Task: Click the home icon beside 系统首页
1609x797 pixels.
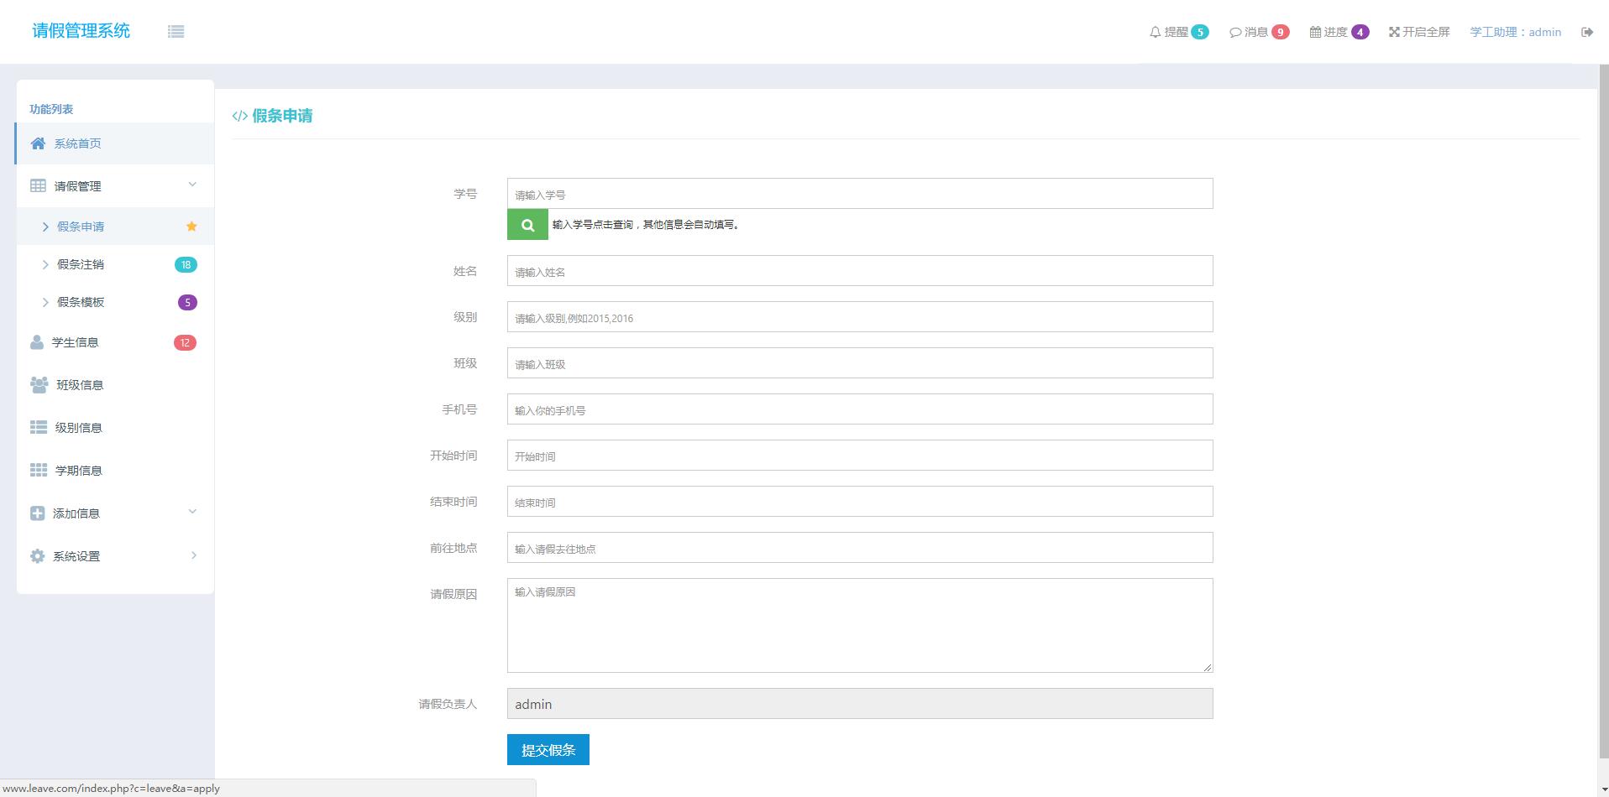Action: click(38, 143)
